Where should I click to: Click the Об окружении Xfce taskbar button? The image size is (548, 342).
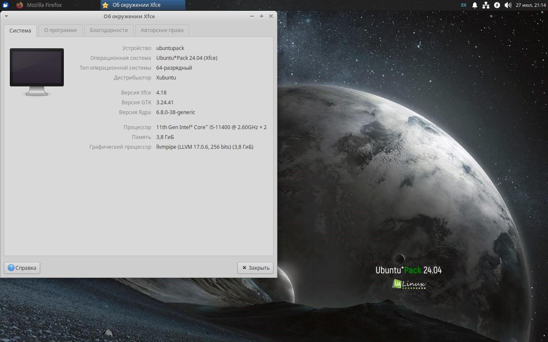143,5
